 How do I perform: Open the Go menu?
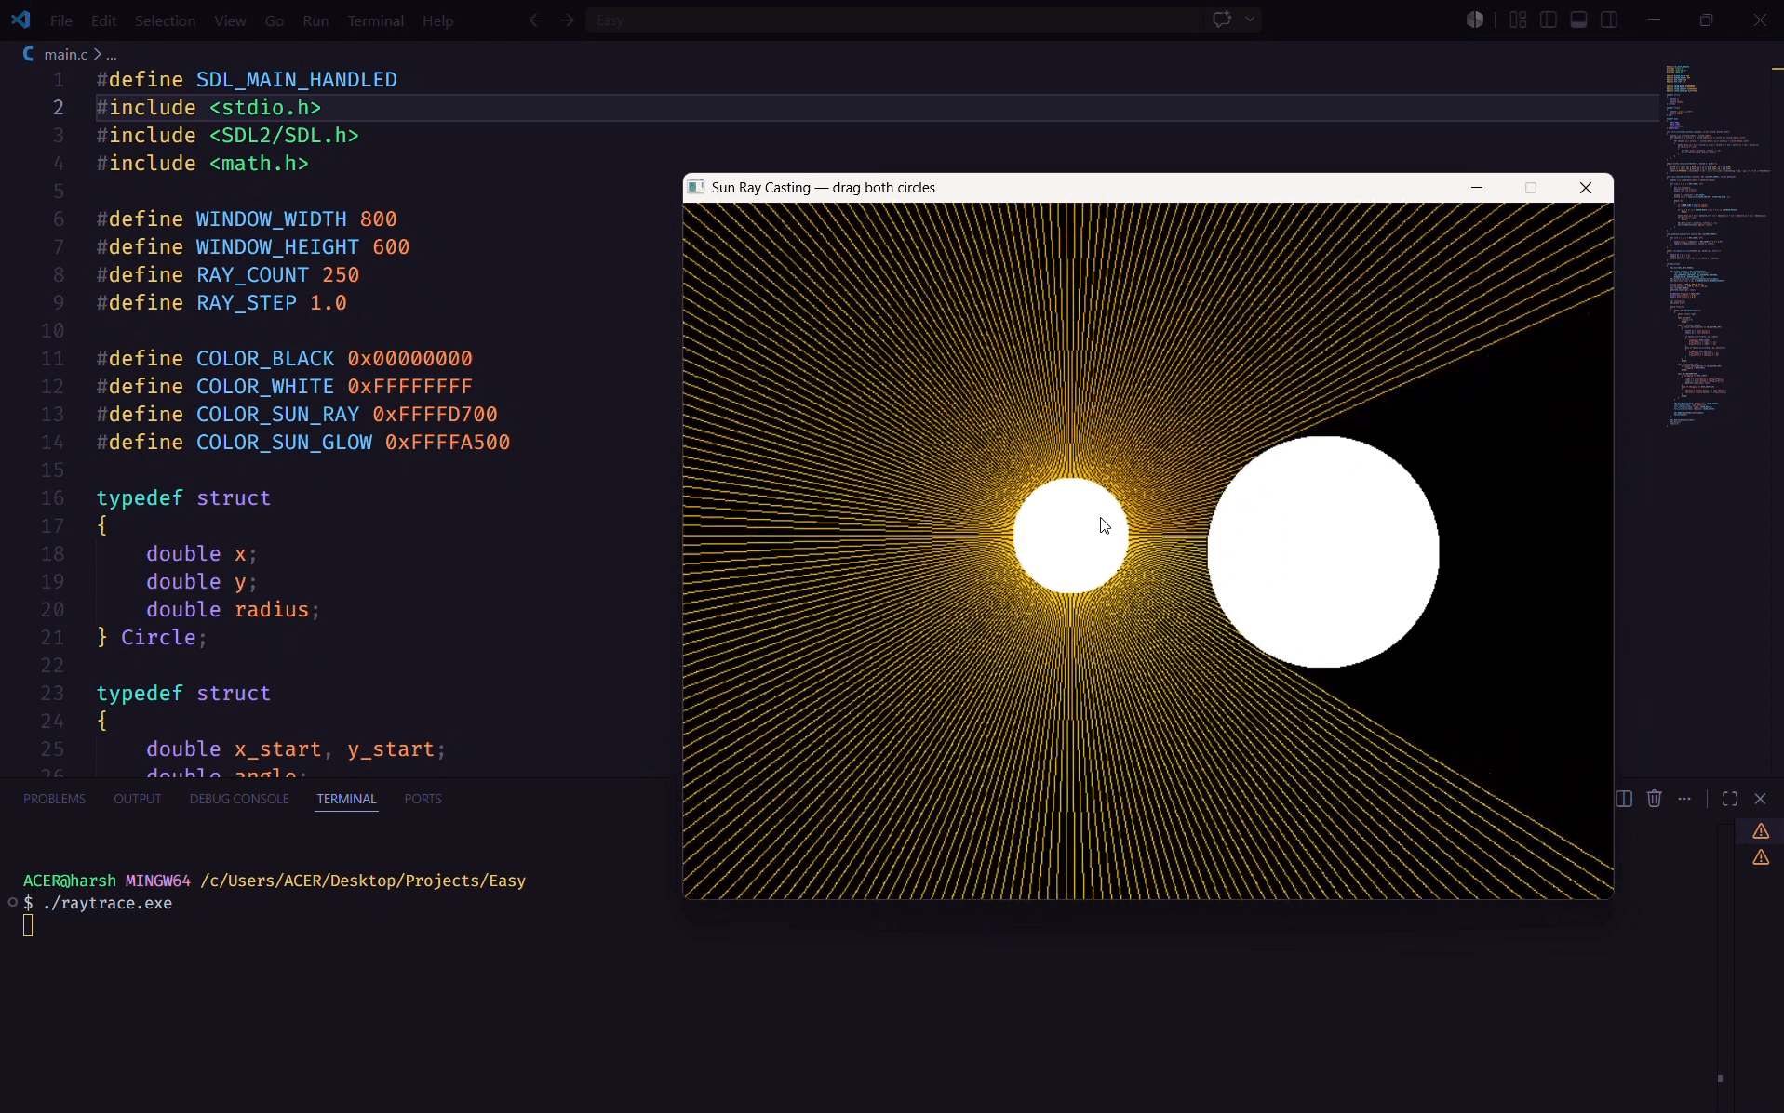point(275,20)
